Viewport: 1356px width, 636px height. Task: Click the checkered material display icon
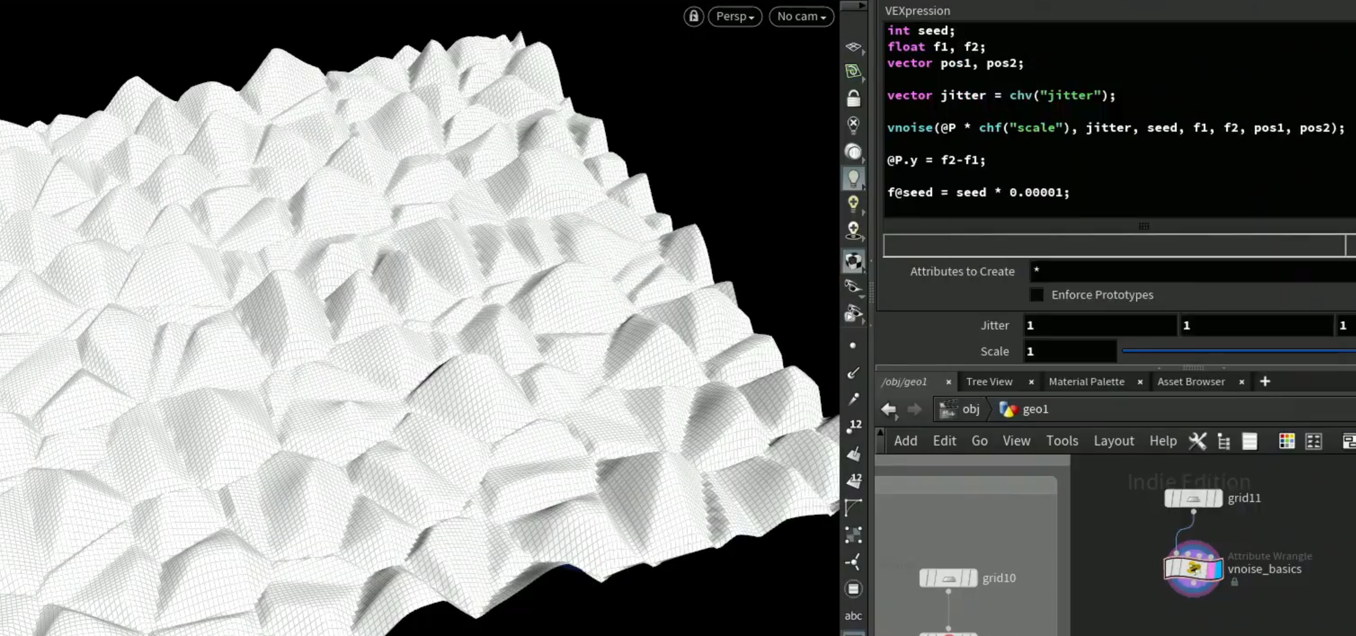[x=854, y=261]
